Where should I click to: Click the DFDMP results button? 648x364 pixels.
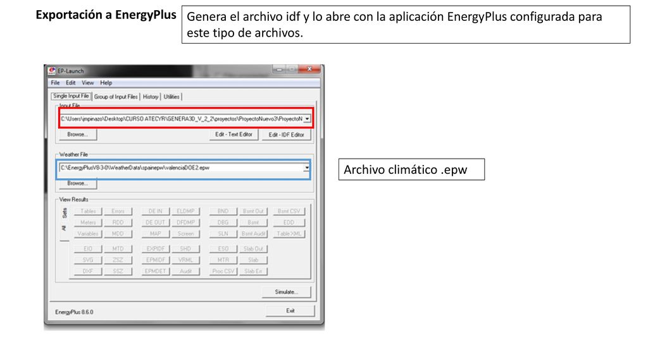click(x=185, y=222)
